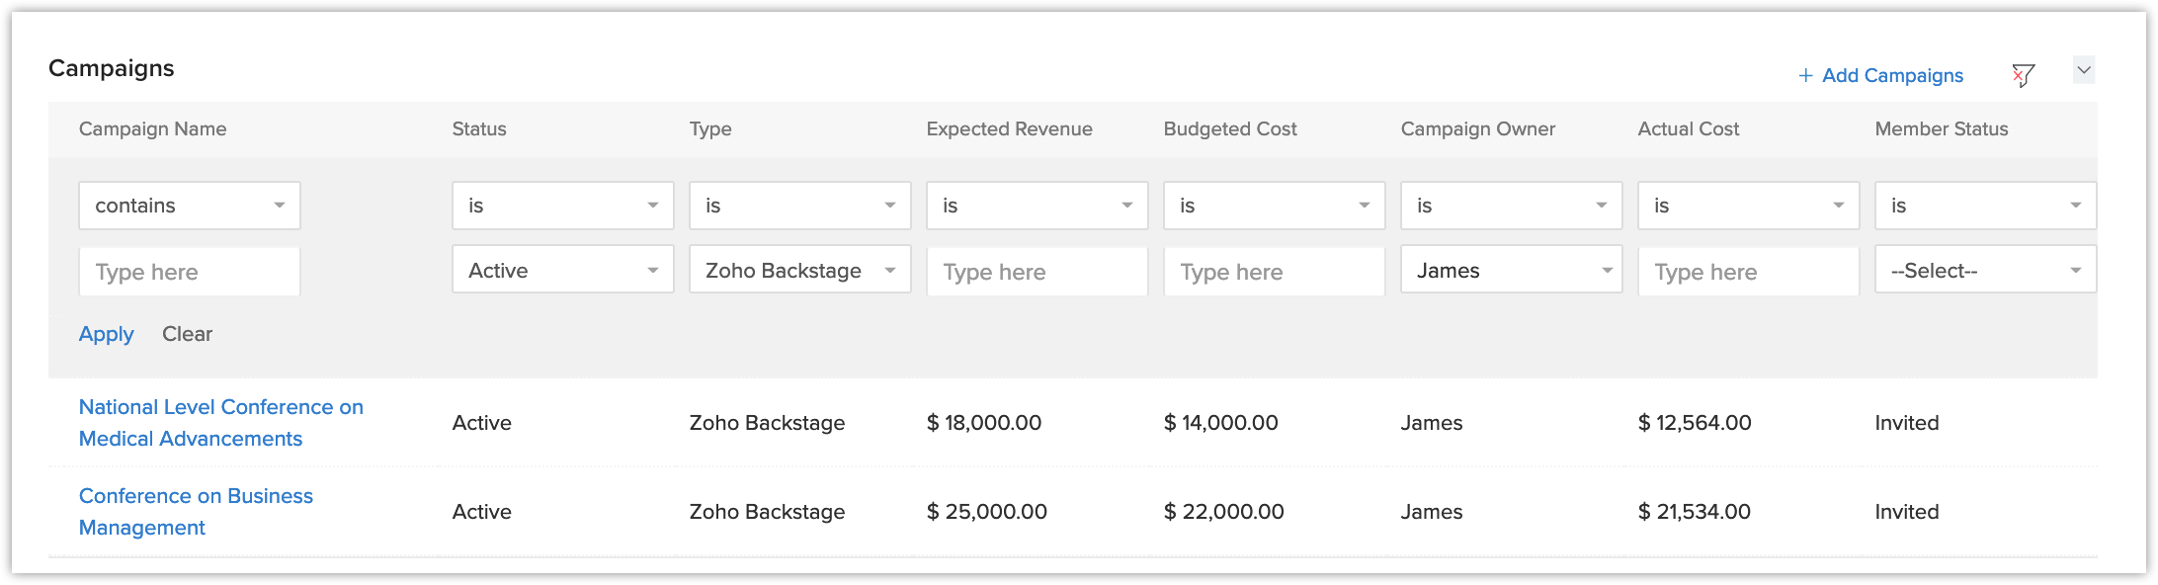2158x585 pixels.
Task: Open the 'Zoho Backstage' type dropdown
Action: [x=800, y=271]
